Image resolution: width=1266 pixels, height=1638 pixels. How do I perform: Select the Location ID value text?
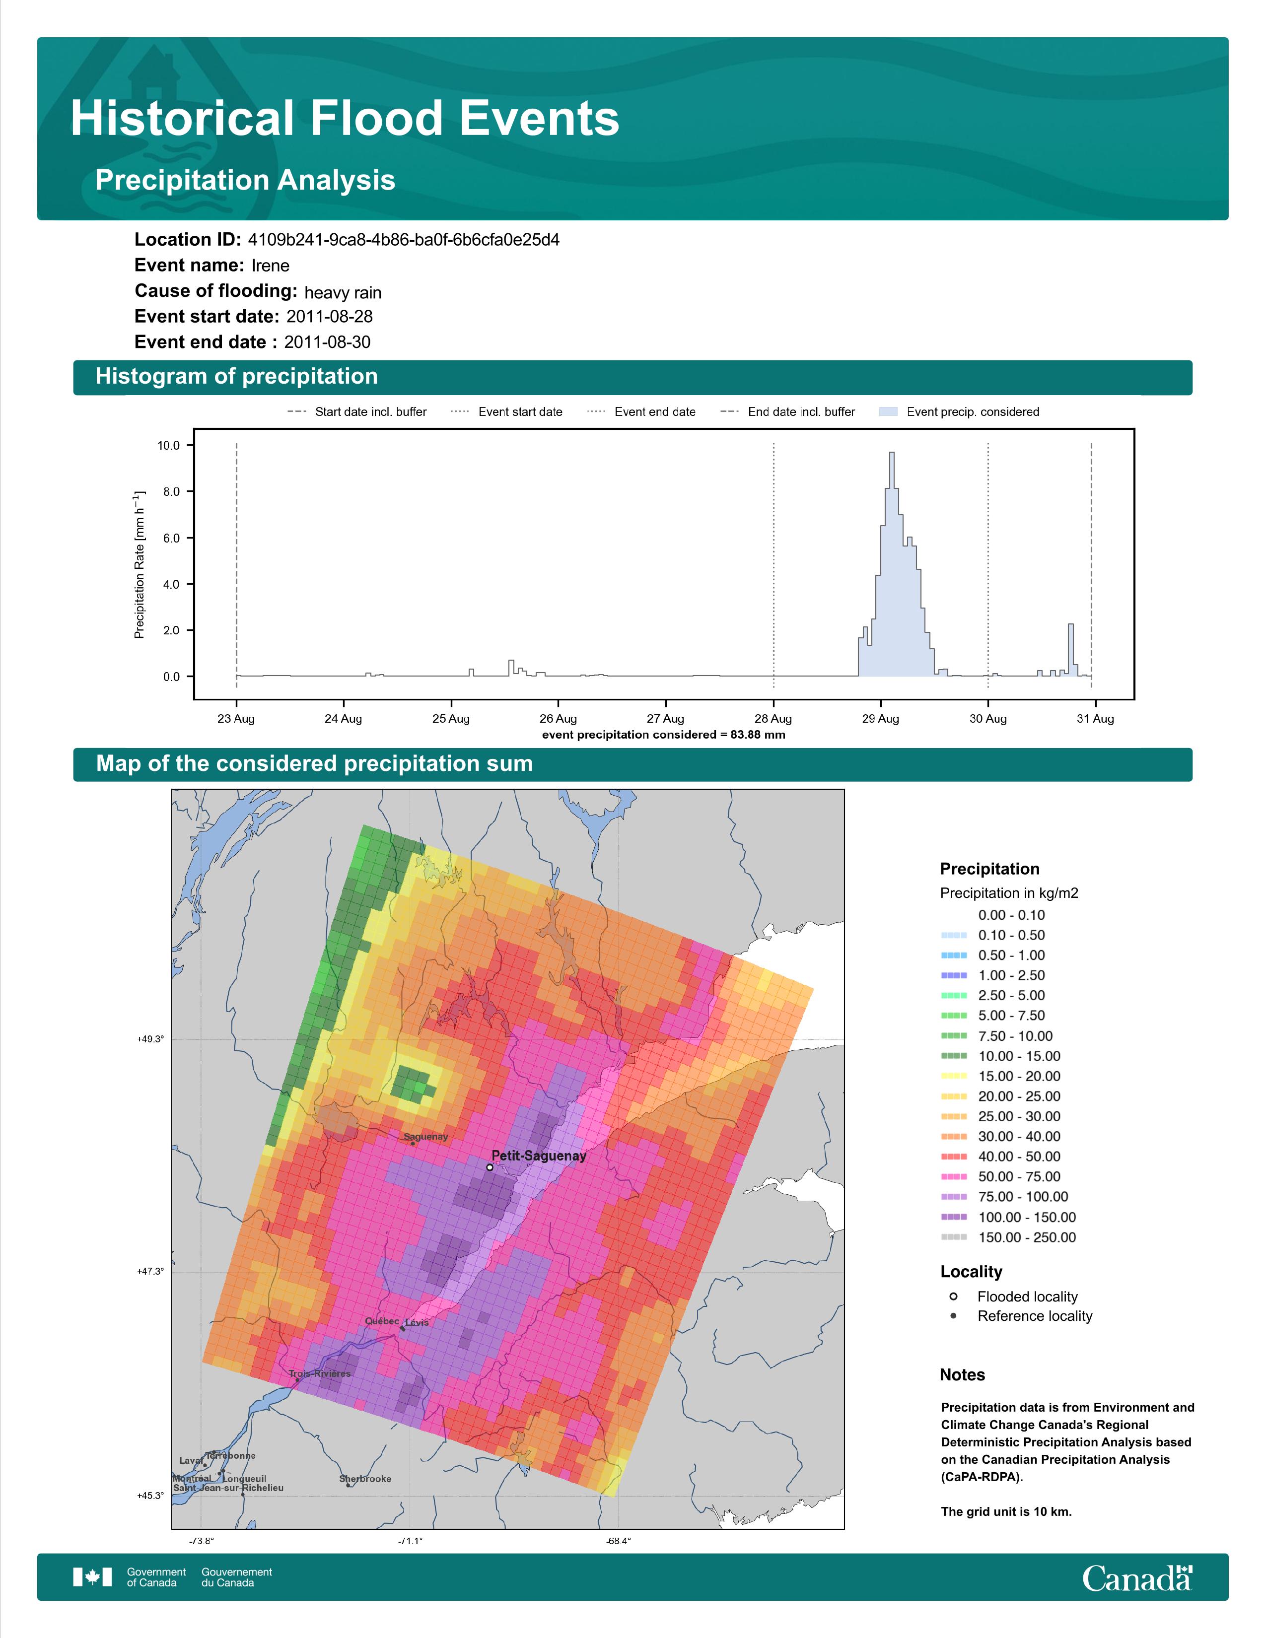pyautogui.click(x=404, y=240)
